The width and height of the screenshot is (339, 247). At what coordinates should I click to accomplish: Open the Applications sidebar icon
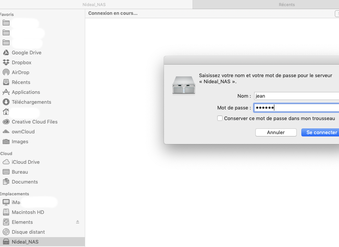pos(6,92)
